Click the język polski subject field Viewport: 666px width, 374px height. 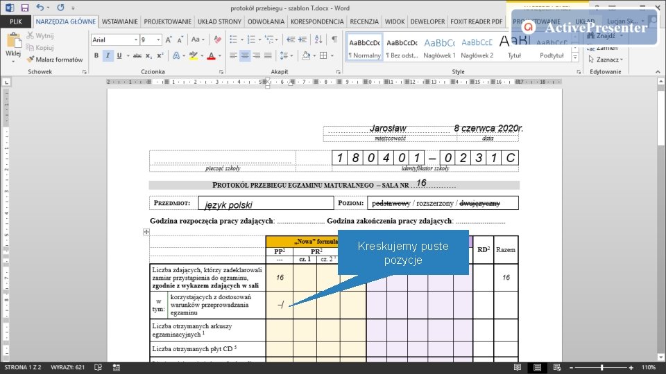pyautogui.click(x=266, y=203)
